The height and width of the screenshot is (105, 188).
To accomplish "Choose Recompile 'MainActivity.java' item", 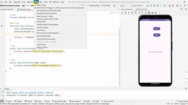I will tap(60, 13).
